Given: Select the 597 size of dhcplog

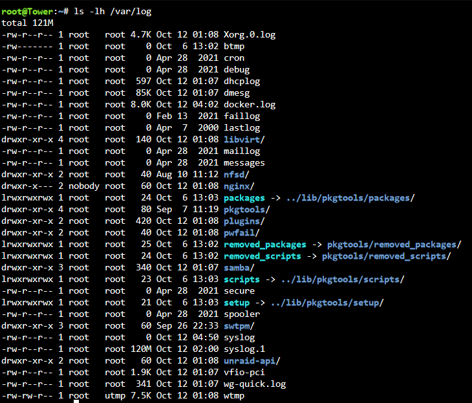Looking at the screenshot, I should pos(144,82).
